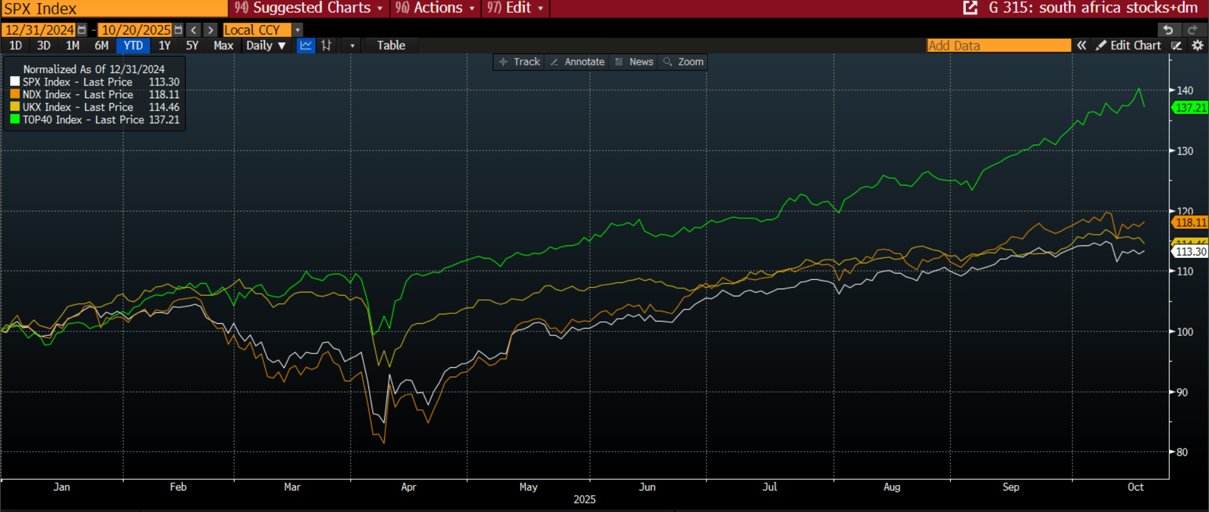Click green TOP40 Index legend swatch
This screenshot has width=1209, height=512.
coord(15,120)
